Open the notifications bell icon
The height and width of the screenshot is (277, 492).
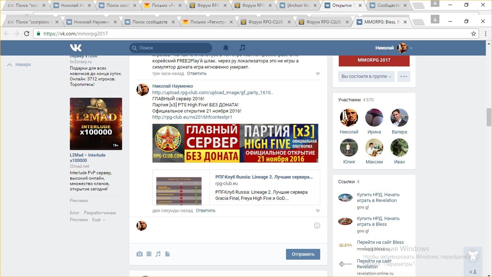226,48
